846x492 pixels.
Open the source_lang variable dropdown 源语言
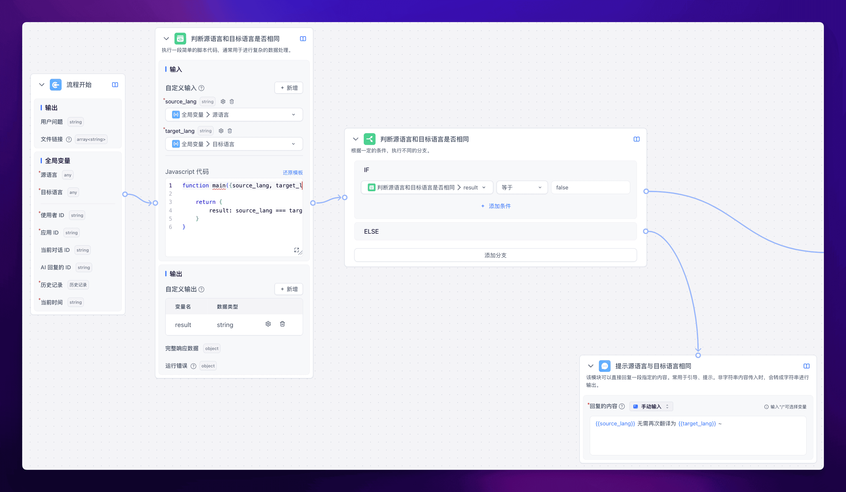coord(234,114)
